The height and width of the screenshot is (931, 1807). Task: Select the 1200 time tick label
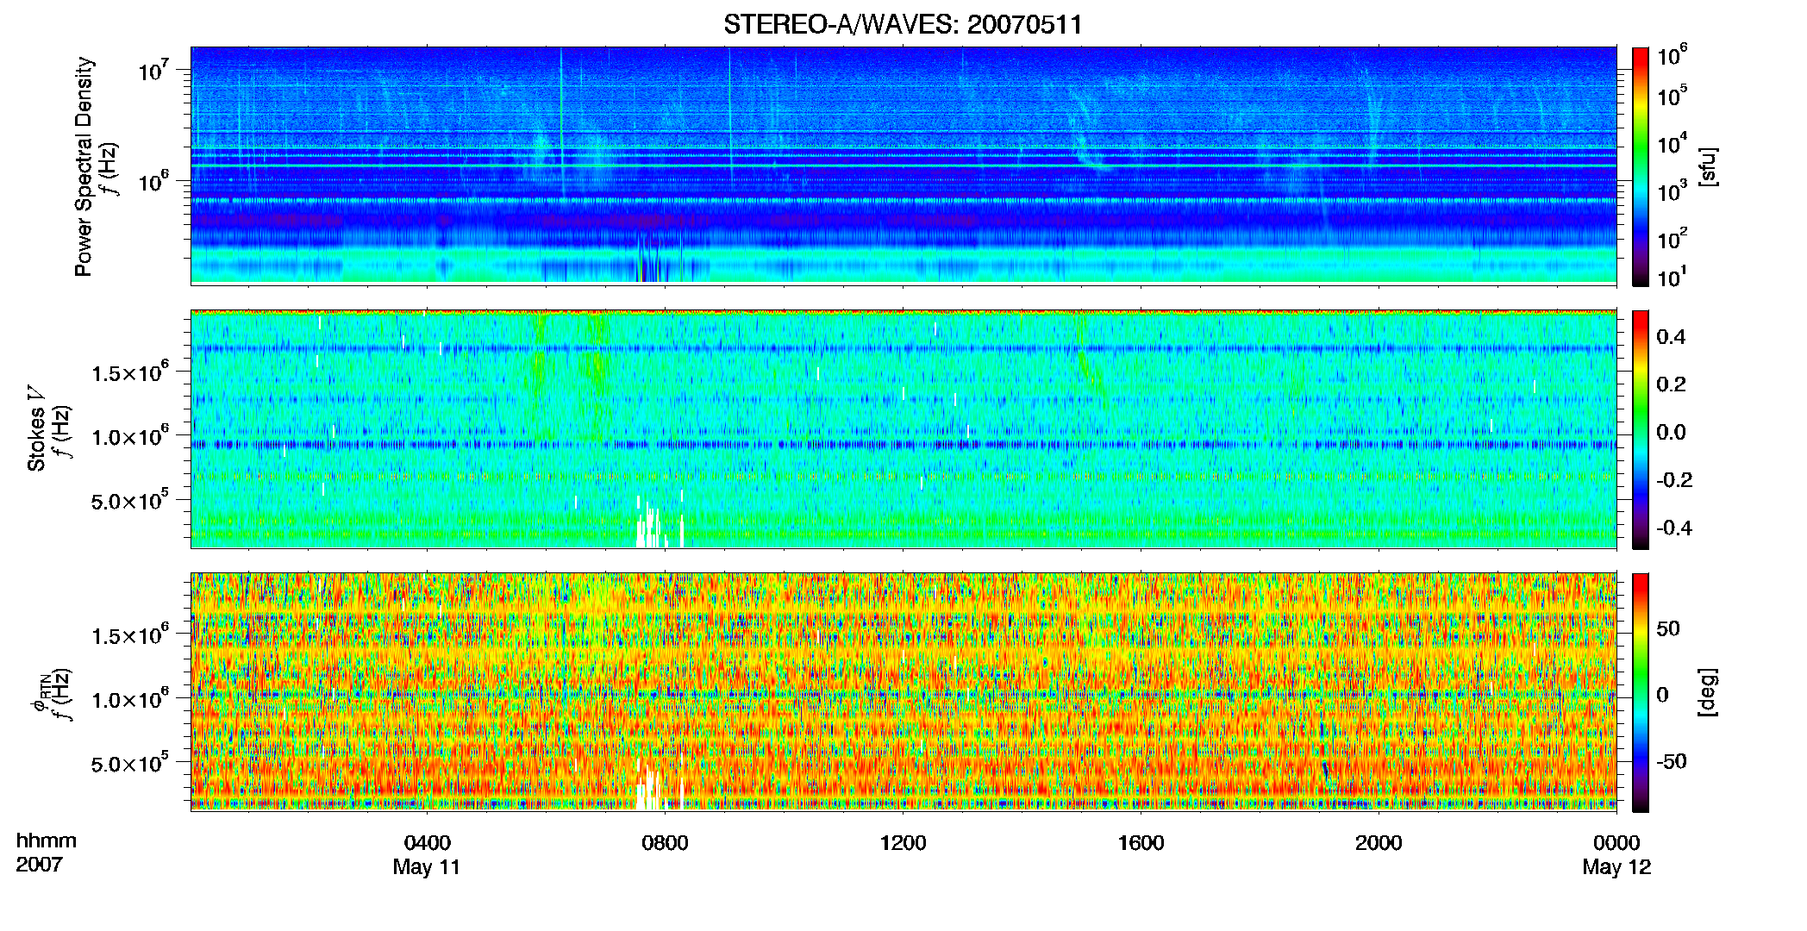pyautogui.click(x=903, y=843)
